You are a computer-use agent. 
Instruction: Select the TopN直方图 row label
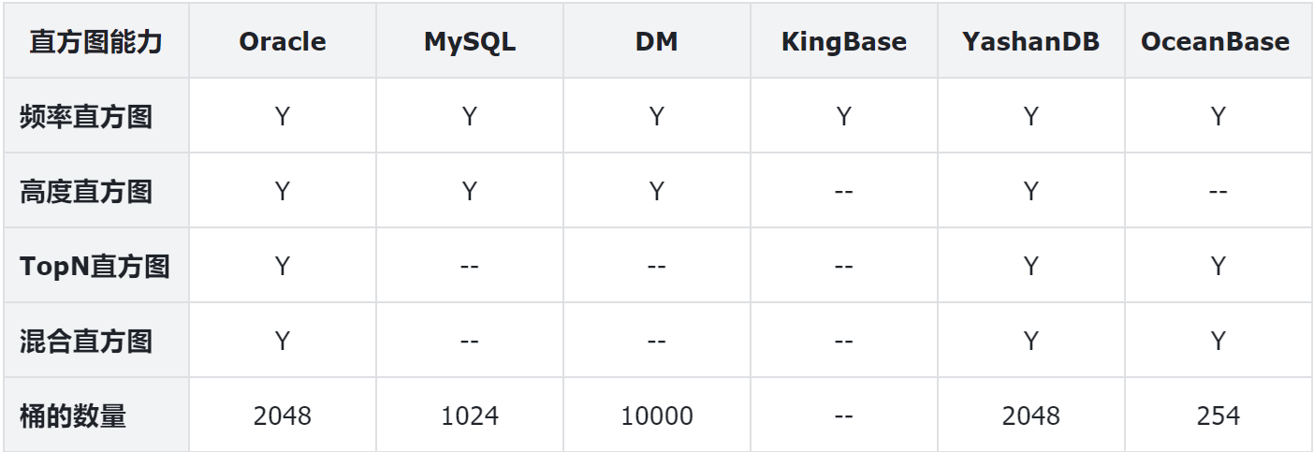pos(95,267)
